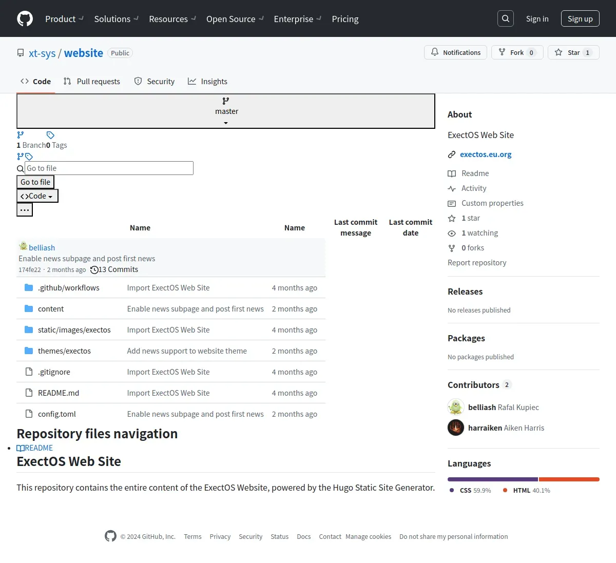Click harraiken avatar in Contributors
The width and height of the screenshot is (616, 563).
coord(456,428)
